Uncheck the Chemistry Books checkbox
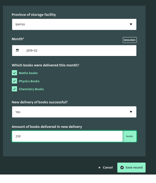The image size is (156, 183). click(15, 89)
